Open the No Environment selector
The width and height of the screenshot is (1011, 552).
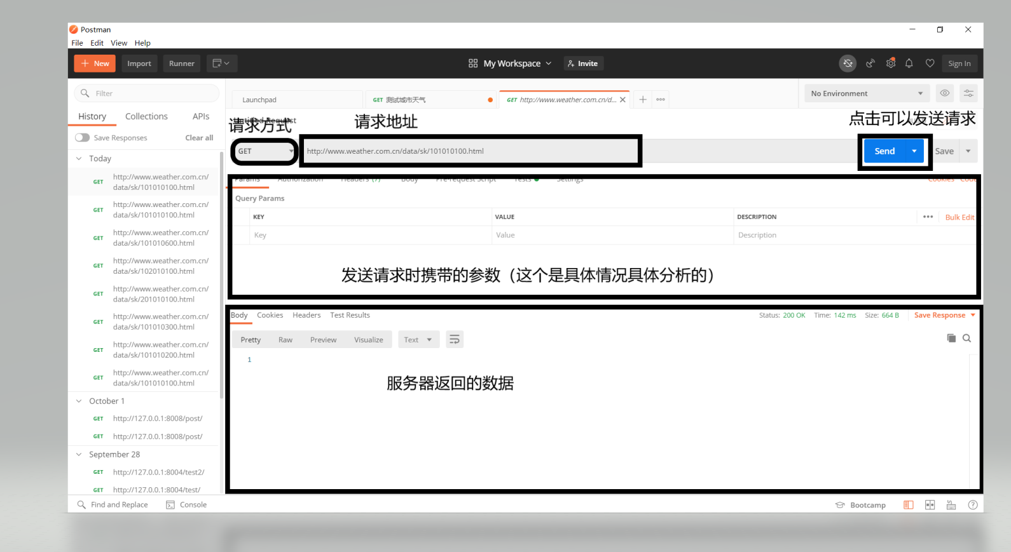867,93
